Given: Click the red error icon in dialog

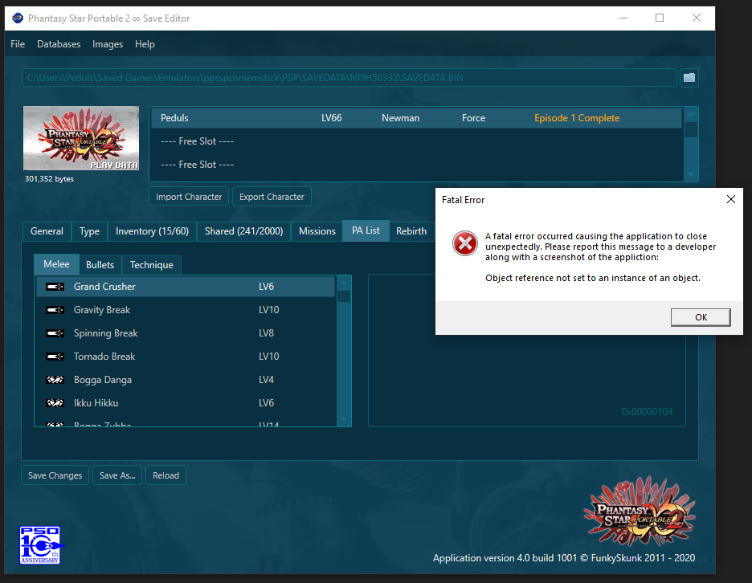Looking at the screenshot, I should coord(464,243).
